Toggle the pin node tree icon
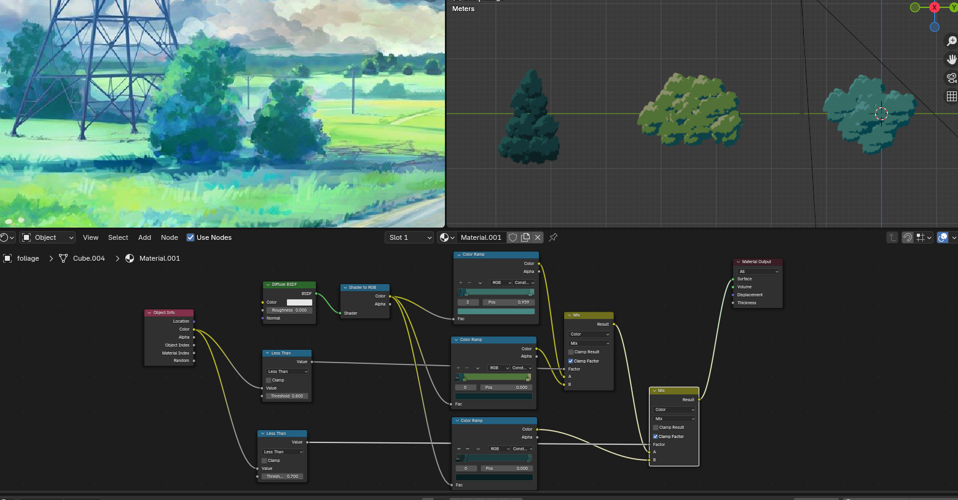 pyautogui.click(x=553, y=237)
